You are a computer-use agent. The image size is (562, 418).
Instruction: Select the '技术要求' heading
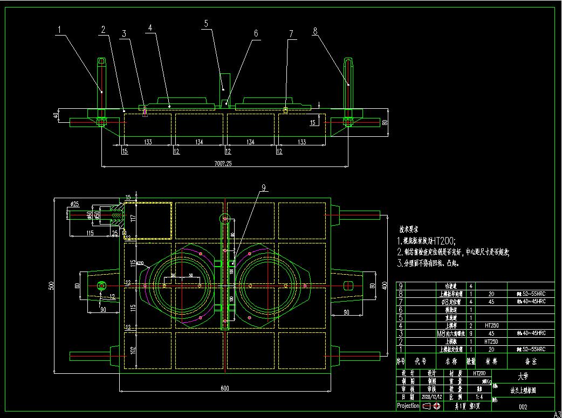[409, 229]
